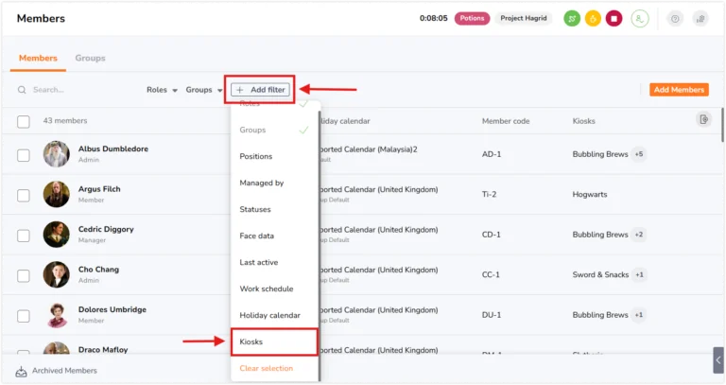
Task: Choose Kiosks from the filter menu
Action: [x=274, y=341]
